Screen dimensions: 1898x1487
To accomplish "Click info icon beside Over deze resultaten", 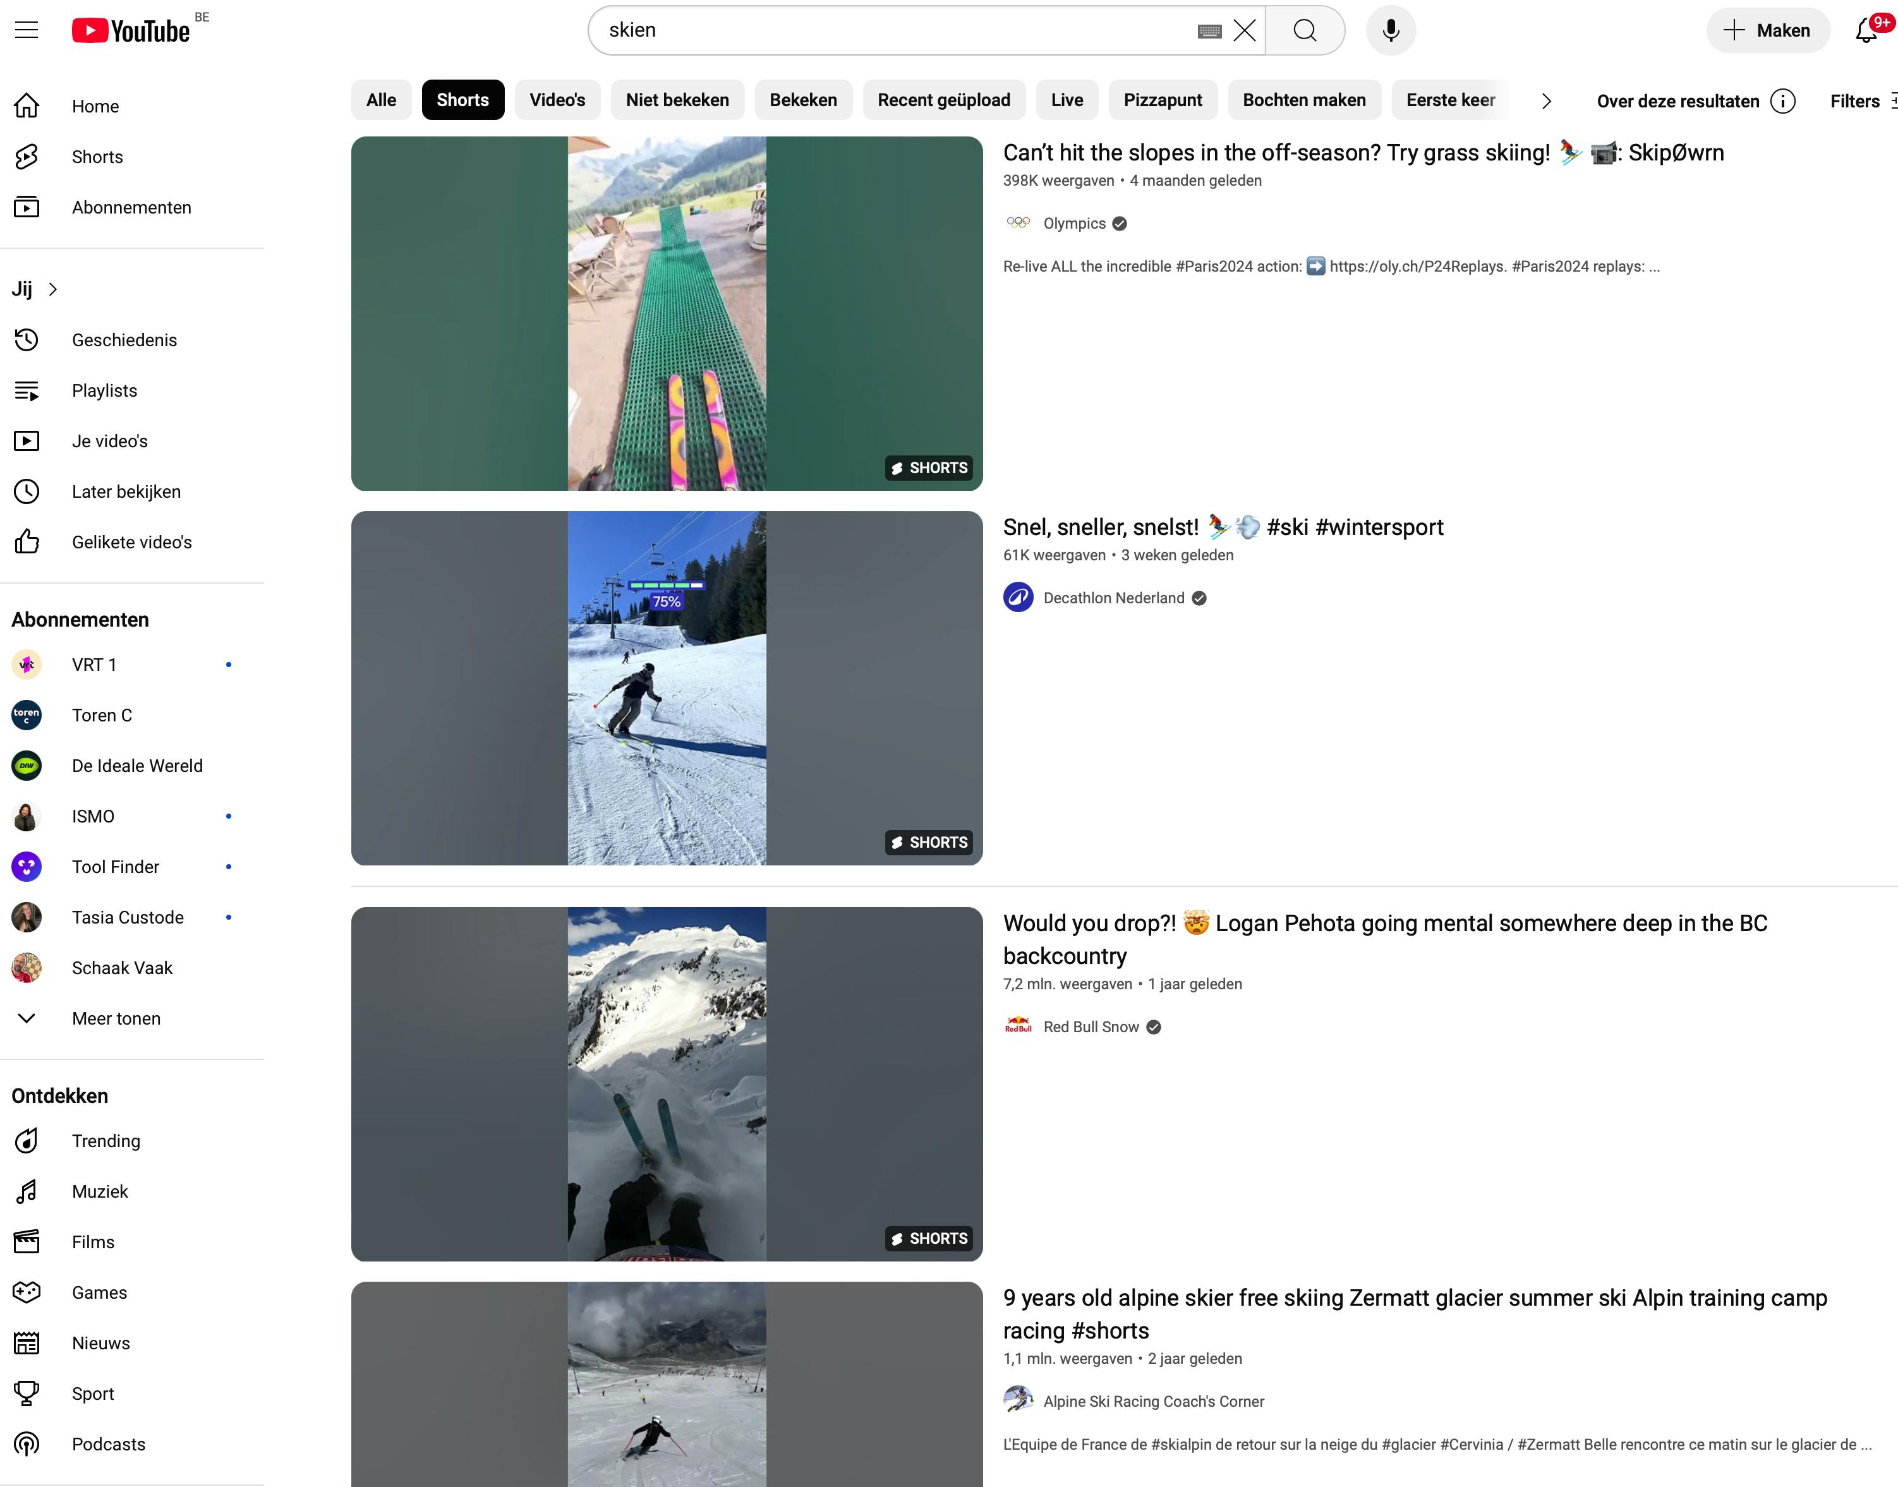I will pos(1782,101).
